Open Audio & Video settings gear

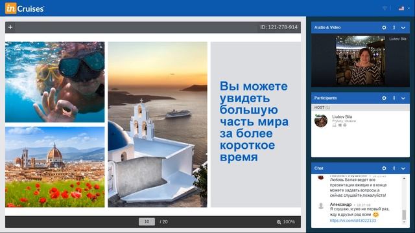[384, 27]
